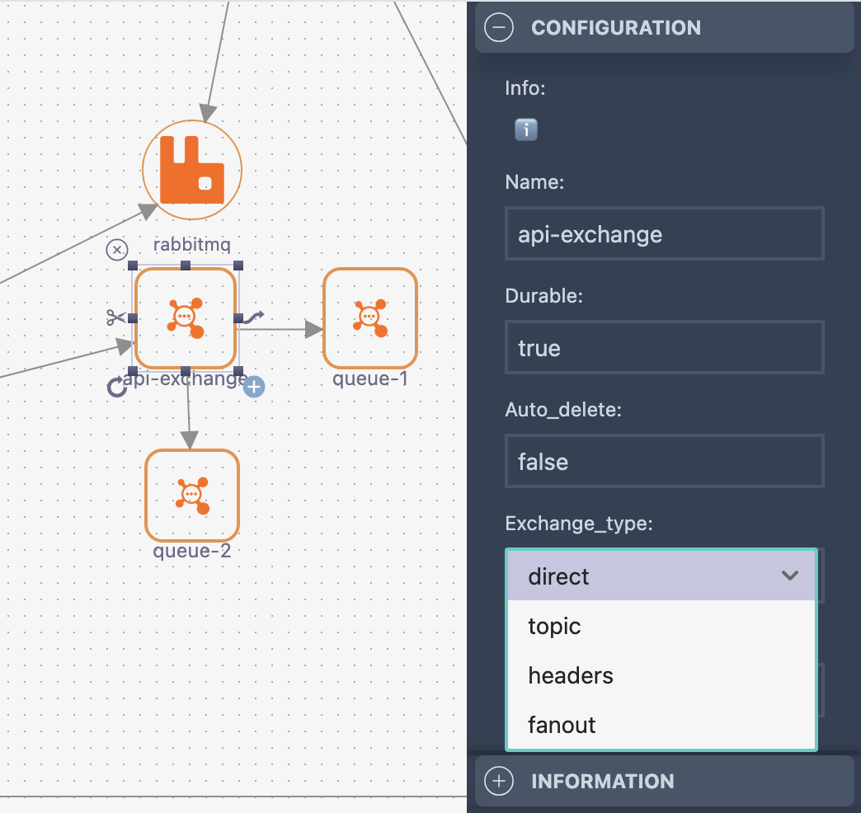The width and height of the screenshot is (861, 813).
Task: Click the blue Info icon
Action: 526,129
